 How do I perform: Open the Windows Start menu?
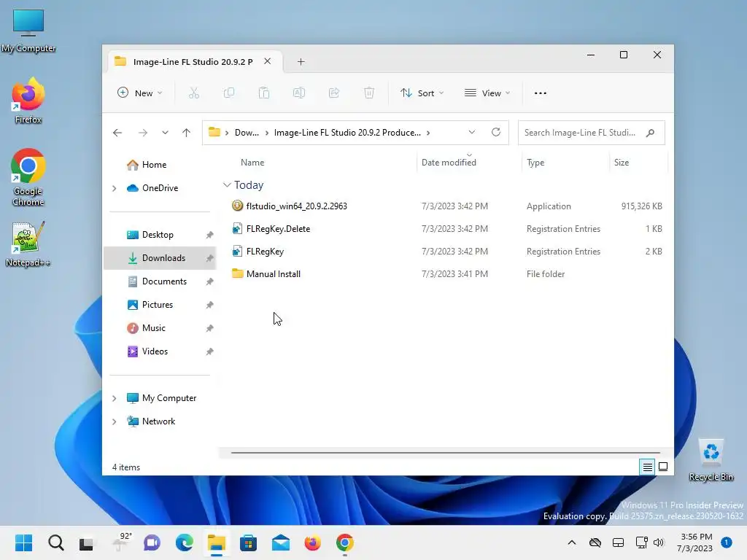point(24,542)
